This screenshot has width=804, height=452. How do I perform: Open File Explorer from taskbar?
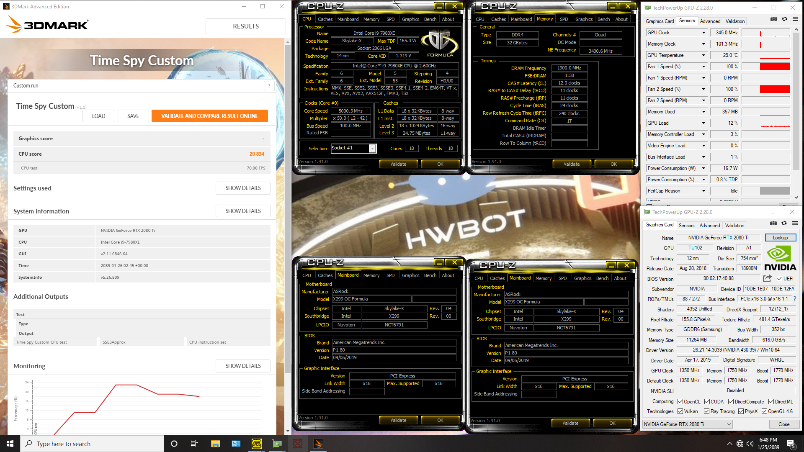(216, 444)
